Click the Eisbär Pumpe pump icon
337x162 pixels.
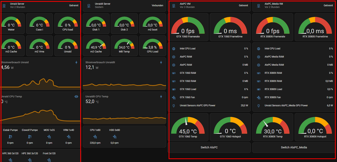click(10, 137)
